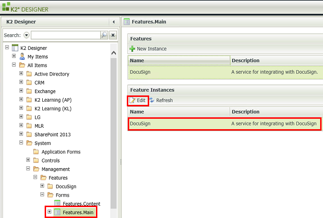Collapse the K2 Designer root node
323x218 pixels.
pos(7,47)
